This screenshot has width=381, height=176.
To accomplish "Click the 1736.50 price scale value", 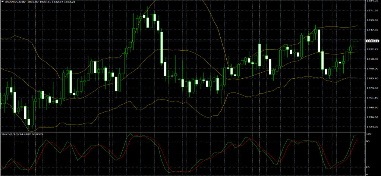I will (x=372, y=117).
